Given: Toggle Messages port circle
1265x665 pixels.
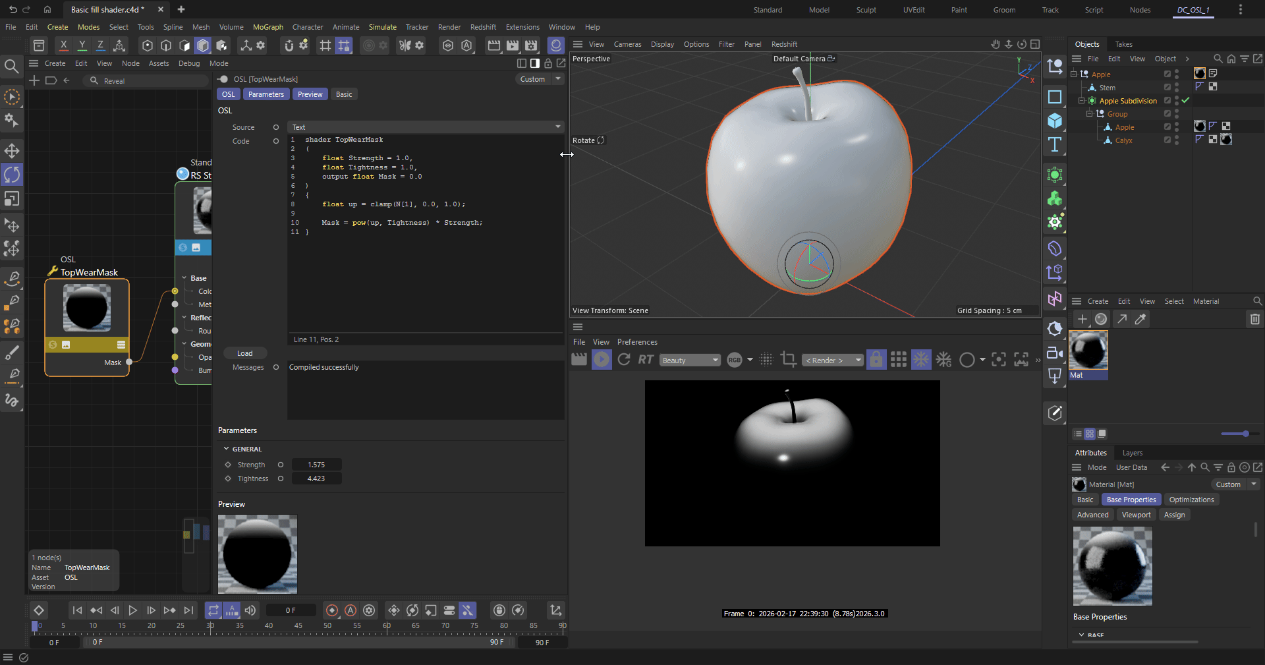Looking at the screenshot, I should (x=276, y=367).
